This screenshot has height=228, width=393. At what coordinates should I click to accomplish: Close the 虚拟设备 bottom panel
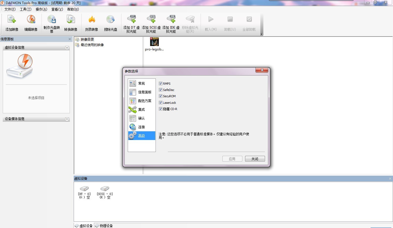[x=390, y=178]
